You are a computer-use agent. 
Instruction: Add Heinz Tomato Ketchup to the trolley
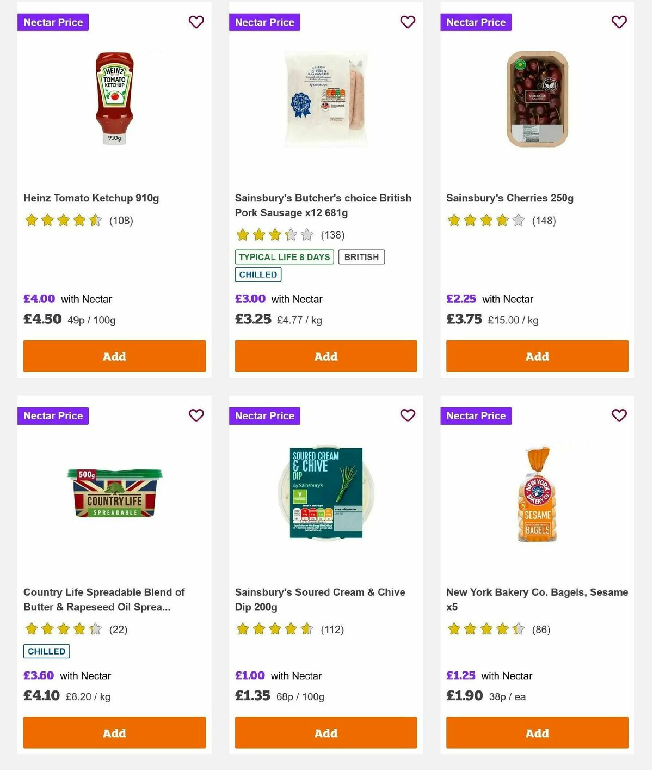(x=114, y=356)
